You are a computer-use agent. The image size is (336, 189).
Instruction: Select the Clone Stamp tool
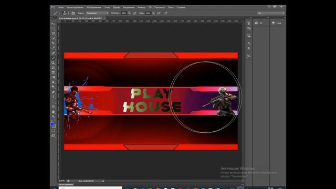point(53,63)
